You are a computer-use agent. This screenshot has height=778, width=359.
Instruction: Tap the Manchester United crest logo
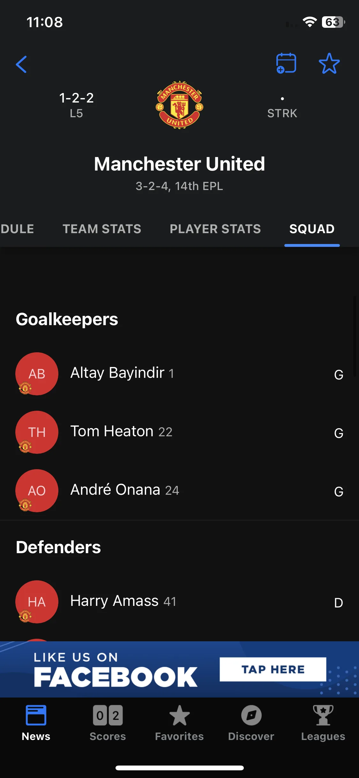click(179, 105)
